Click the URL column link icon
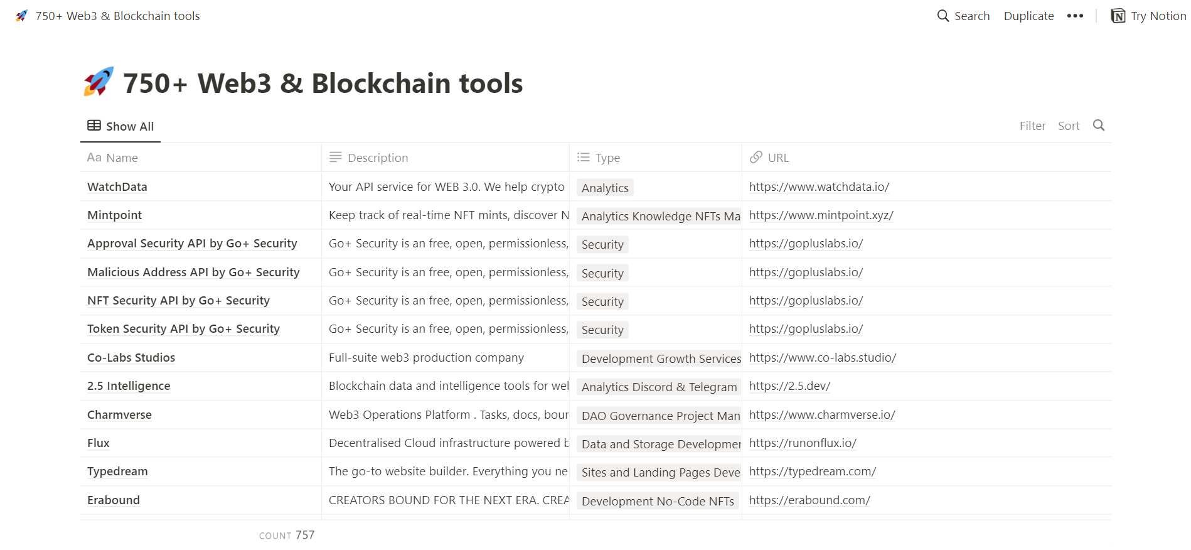1191x550 pixels. (756, 158)
